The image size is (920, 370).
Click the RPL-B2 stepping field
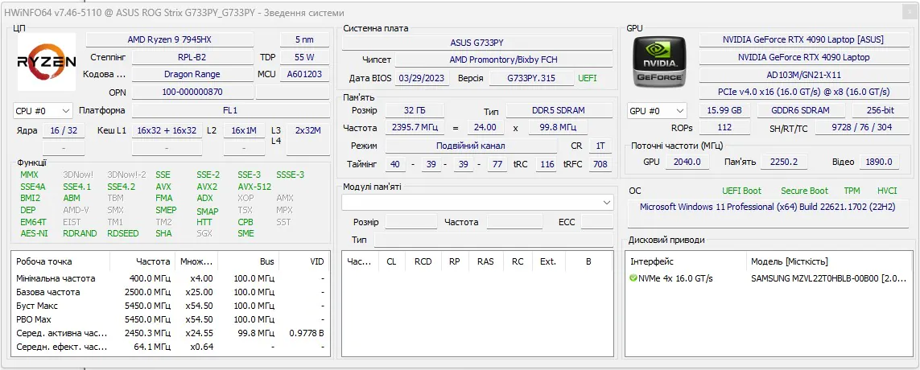point(192,57)
